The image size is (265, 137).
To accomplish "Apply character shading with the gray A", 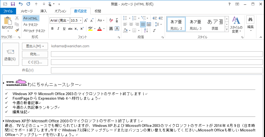I will 111,29.
